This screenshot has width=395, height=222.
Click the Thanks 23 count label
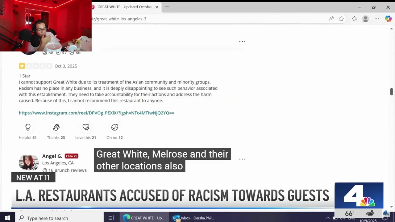pos(56,138)
